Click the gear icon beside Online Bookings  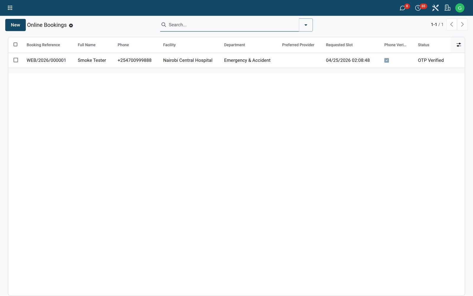[x=71, y=25]
